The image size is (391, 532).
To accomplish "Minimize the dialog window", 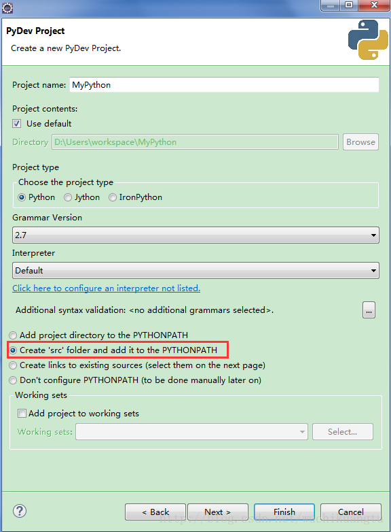I will [331, 5].
